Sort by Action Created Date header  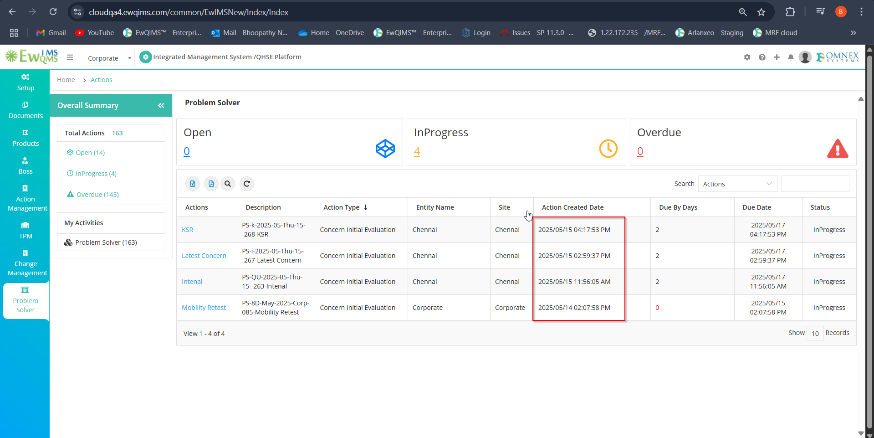tap(572, 207)
